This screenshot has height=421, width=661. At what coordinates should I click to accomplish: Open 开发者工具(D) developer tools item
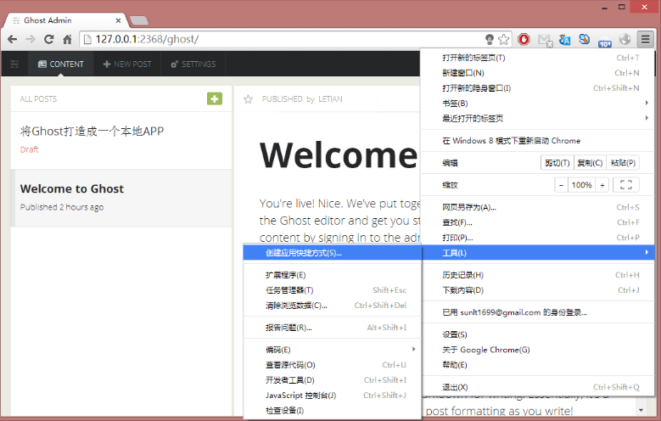pyautogui.click(x=332, y=380)
